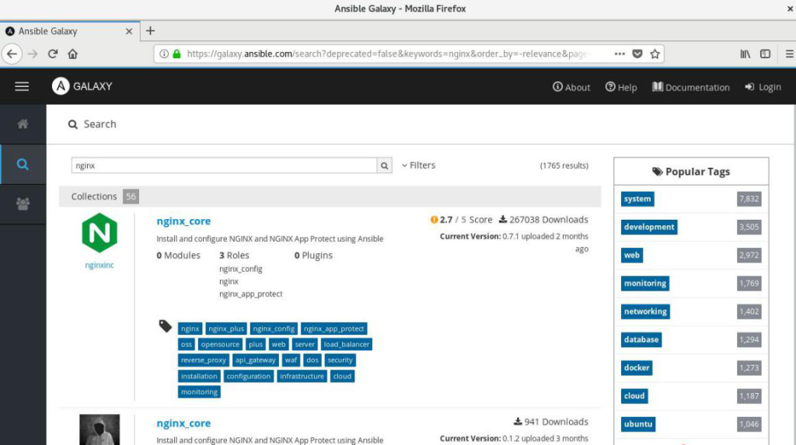This screenshot has width=796, height=445.
Task: Click the nginx_app_protect tag
Action: 333,329
